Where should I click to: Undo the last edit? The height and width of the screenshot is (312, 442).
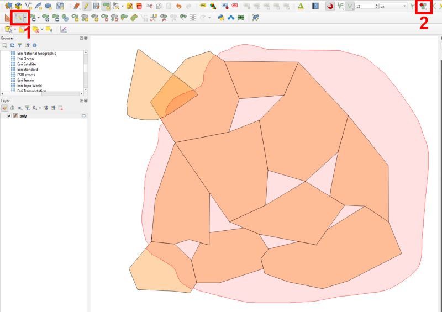click(178, 6)
